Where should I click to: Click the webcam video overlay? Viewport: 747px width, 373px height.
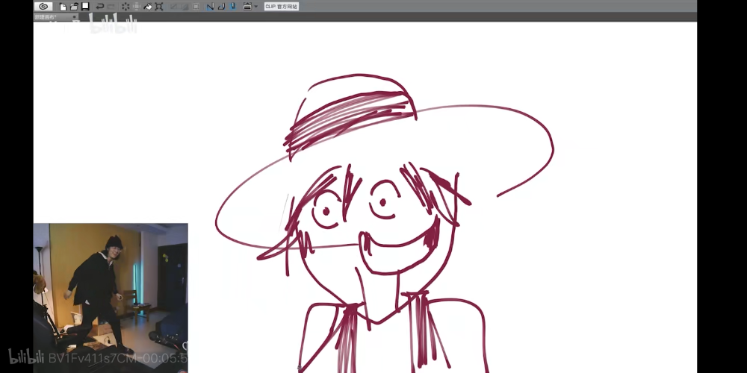click(111, 298)
